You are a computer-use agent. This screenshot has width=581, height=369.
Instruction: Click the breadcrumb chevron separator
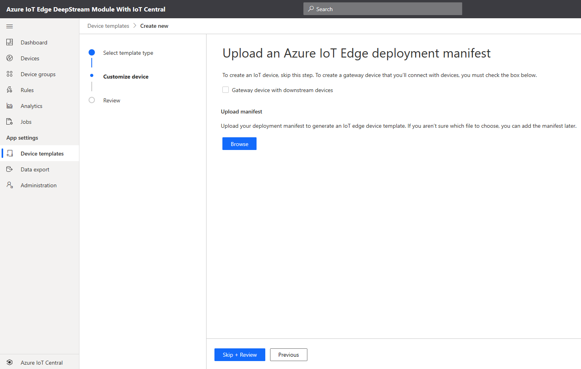[135, 25]
